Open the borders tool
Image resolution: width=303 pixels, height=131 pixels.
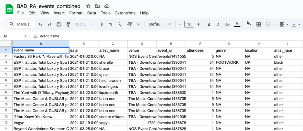(258, 24)
